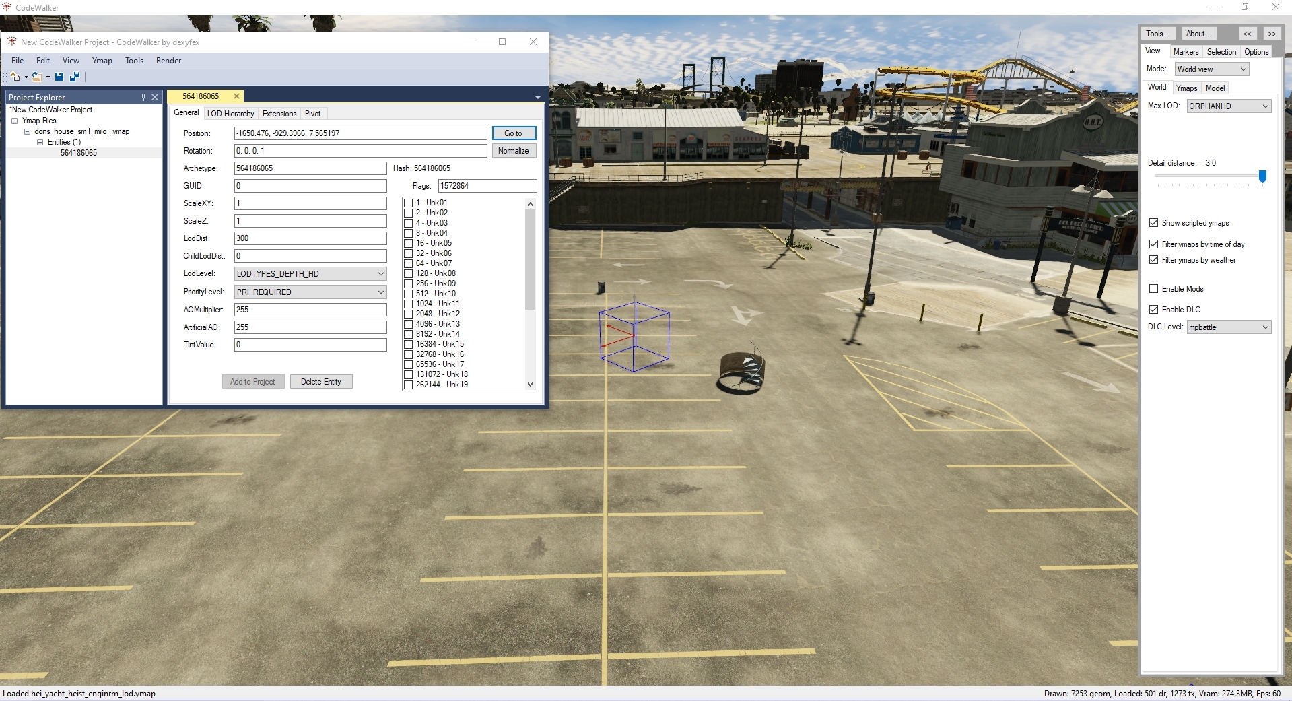Click the Normalize rotation button
The height and width of the screenshot is (701, 1292).
point(514,151)
